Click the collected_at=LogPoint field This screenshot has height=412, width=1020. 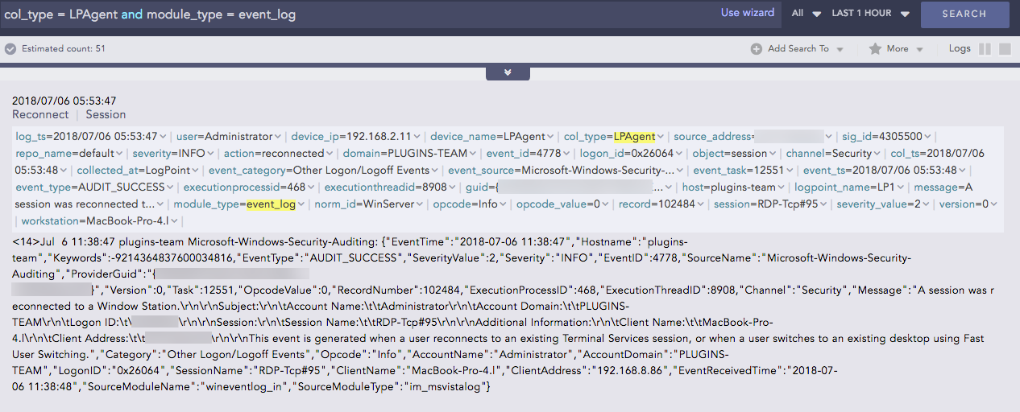click(x=133, y=170)
